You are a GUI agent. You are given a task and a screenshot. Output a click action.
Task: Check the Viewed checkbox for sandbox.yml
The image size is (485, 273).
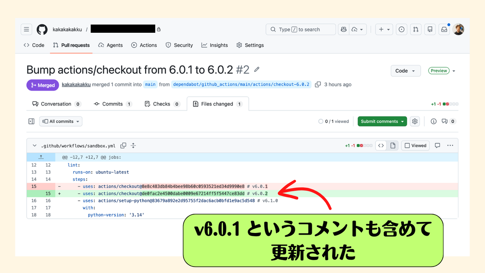(415, 146)
